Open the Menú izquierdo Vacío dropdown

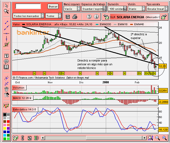pyautogui.click(x=72, y=9)
